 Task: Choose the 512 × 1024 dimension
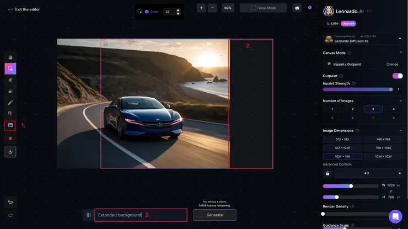point(342,148)
